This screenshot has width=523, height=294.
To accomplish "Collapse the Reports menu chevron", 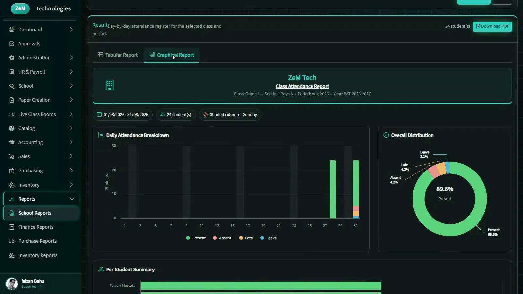I will (72, 199).
